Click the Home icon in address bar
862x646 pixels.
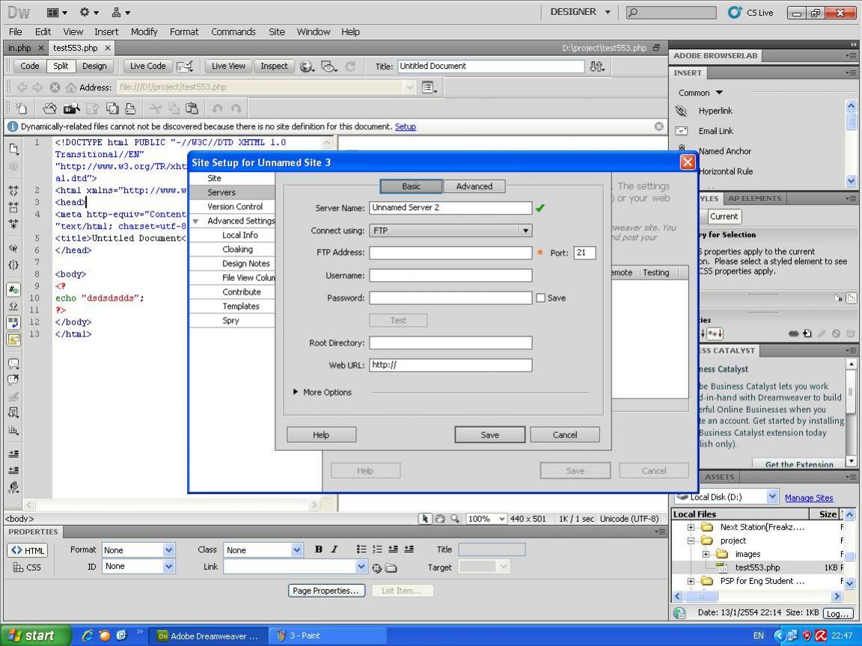coord(71,87)
